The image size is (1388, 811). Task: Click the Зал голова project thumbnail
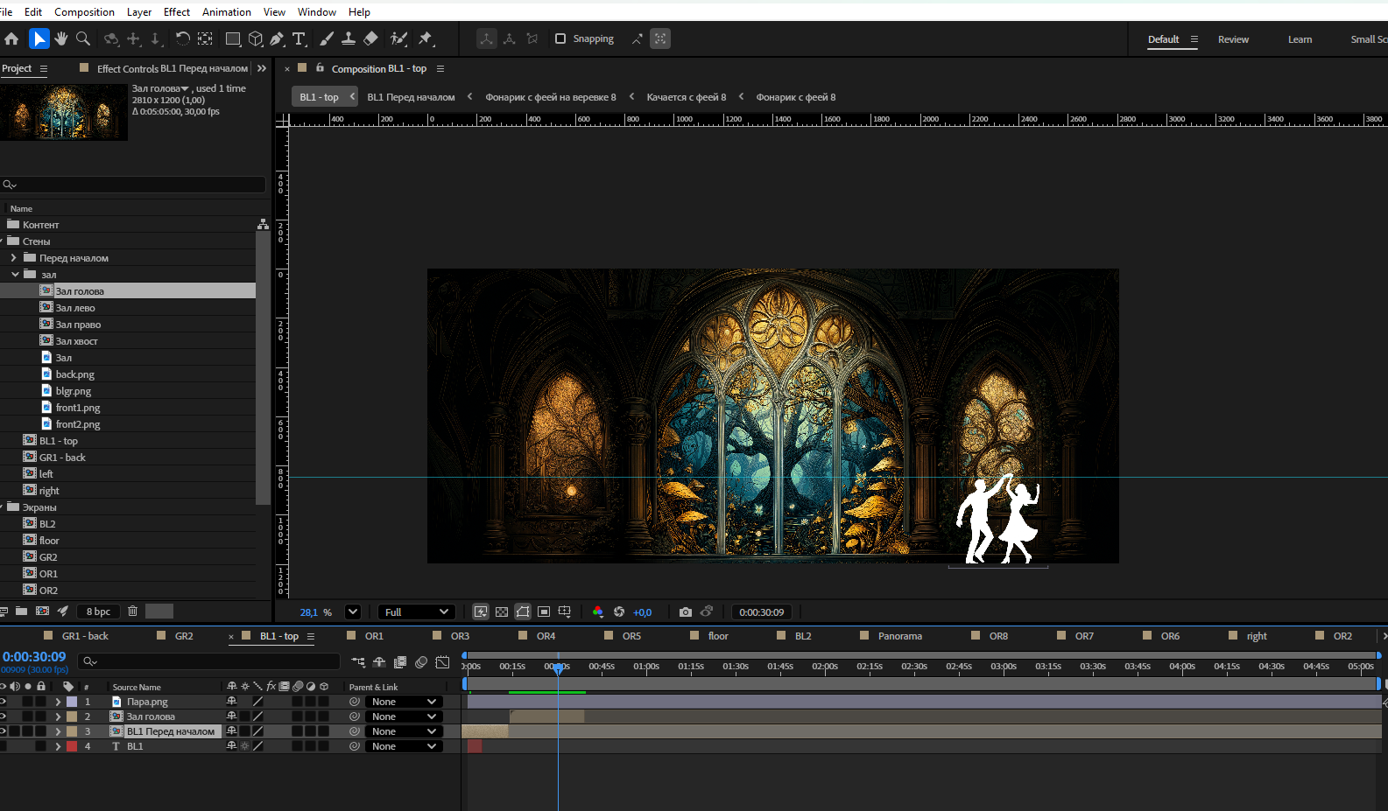click(x=64, y=112)
